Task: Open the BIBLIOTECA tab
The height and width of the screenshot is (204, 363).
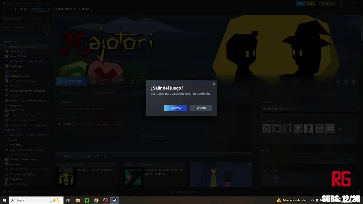Action: coord(40,9)
